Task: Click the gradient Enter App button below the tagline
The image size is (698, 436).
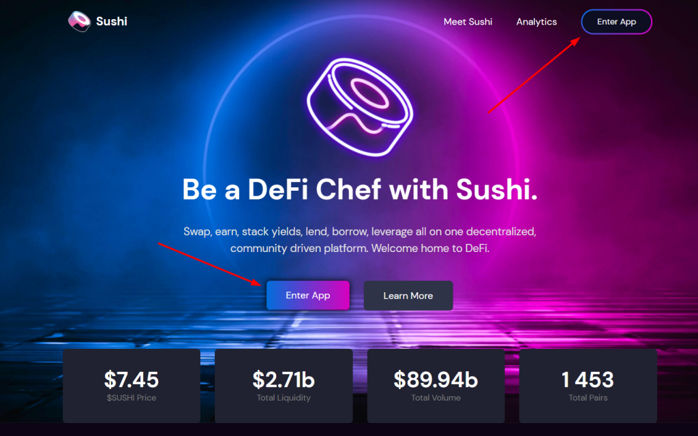Action: coord(308,296)
